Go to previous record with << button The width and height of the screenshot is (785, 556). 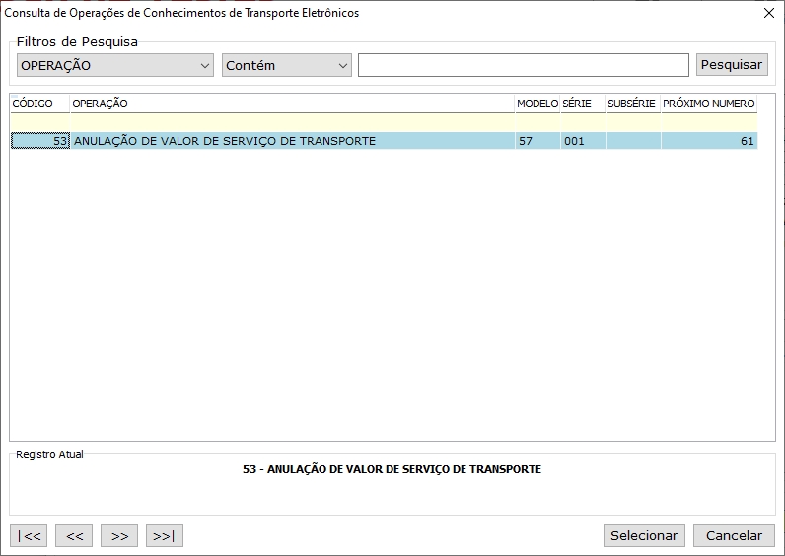pos(74,536)
